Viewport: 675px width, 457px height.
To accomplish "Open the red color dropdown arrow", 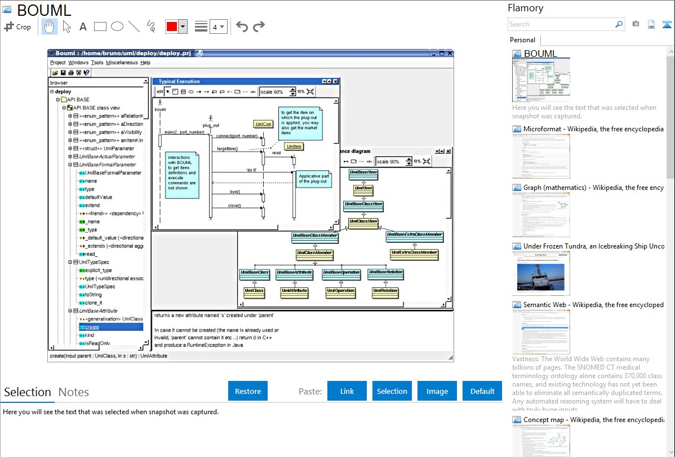I will pyautogui.click(x=183, y=26).
